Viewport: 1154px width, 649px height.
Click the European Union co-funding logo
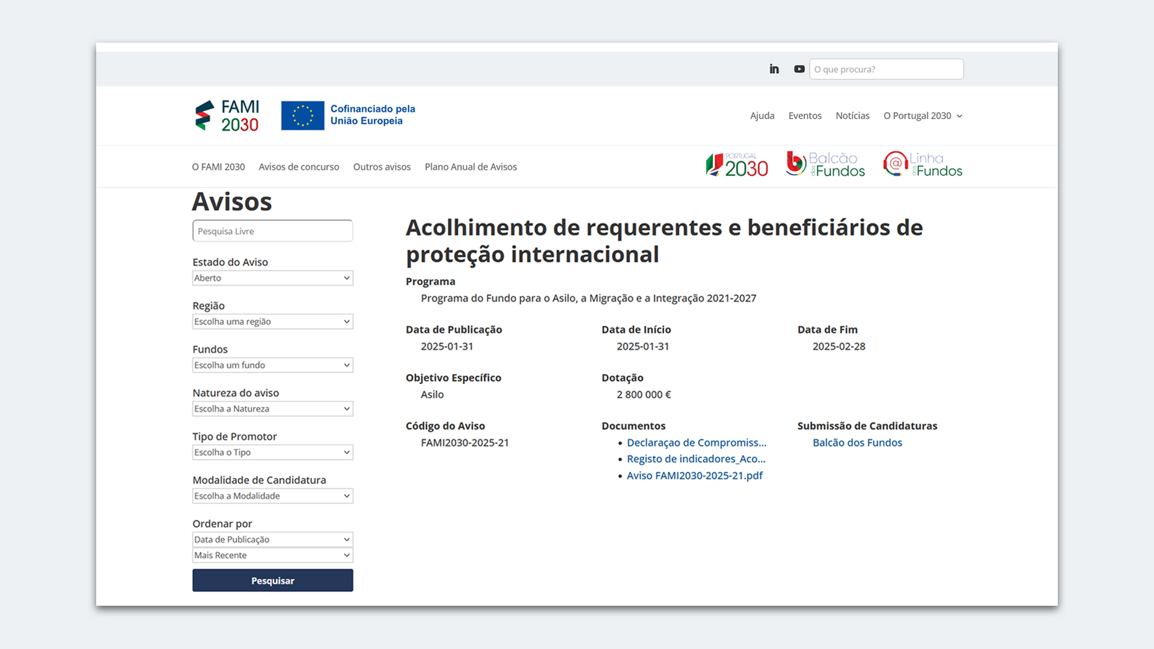[x=349, y=115]
